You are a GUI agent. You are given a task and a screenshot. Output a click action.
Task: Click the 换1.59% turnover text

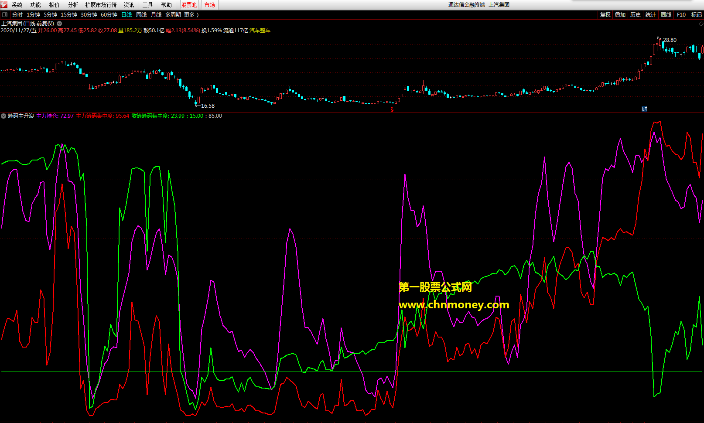[x=212, y=31]
